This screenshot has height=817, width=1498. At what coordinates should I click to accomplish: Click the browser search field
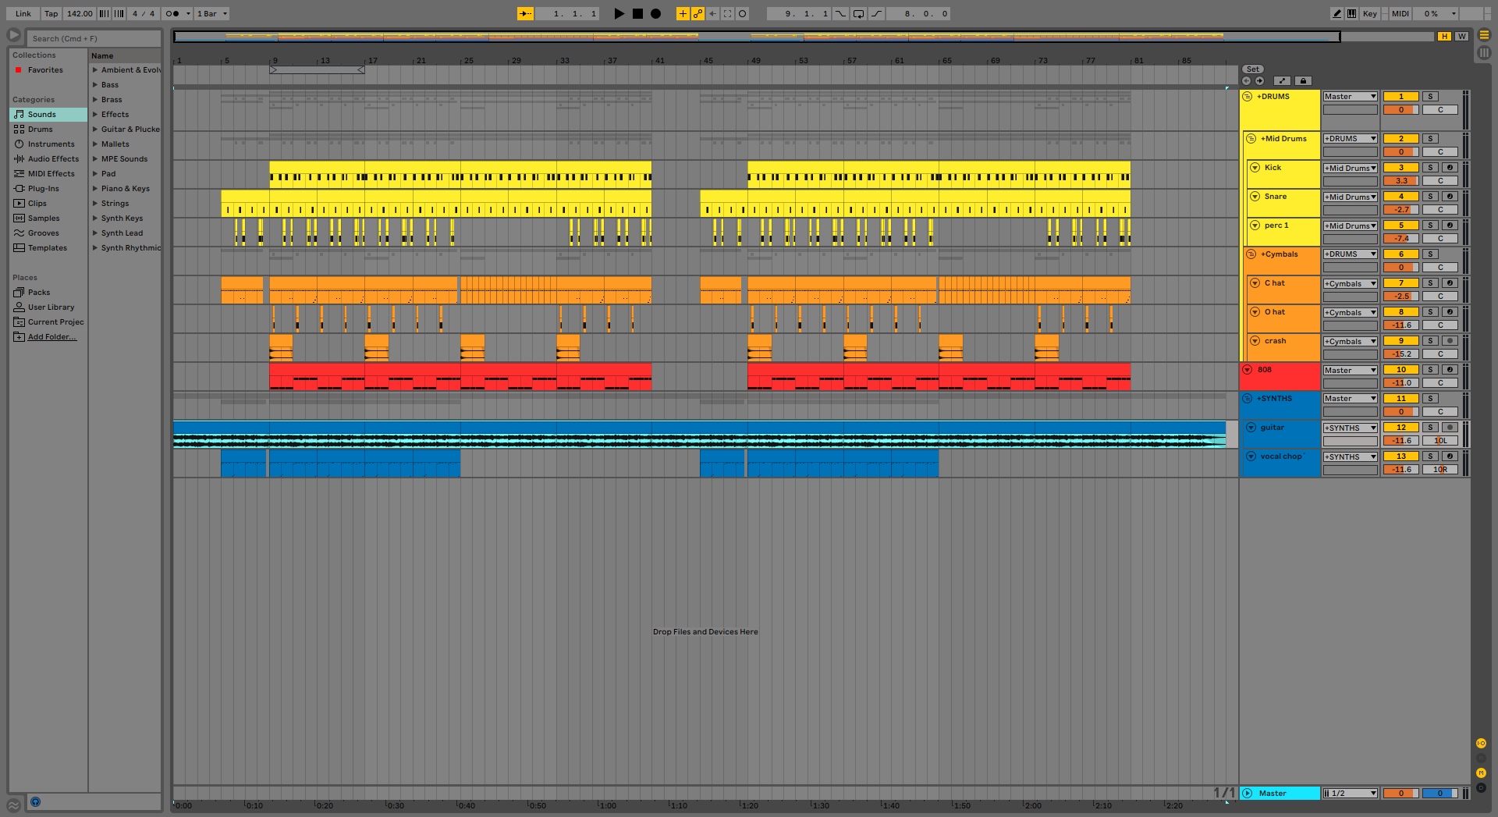pos(94,38)
